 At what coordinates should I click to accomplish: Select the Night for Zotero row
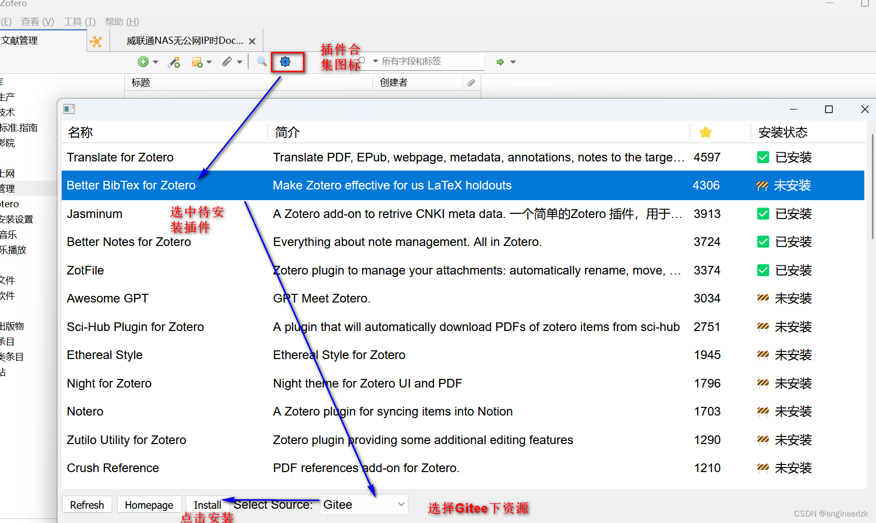click(463, 383)
